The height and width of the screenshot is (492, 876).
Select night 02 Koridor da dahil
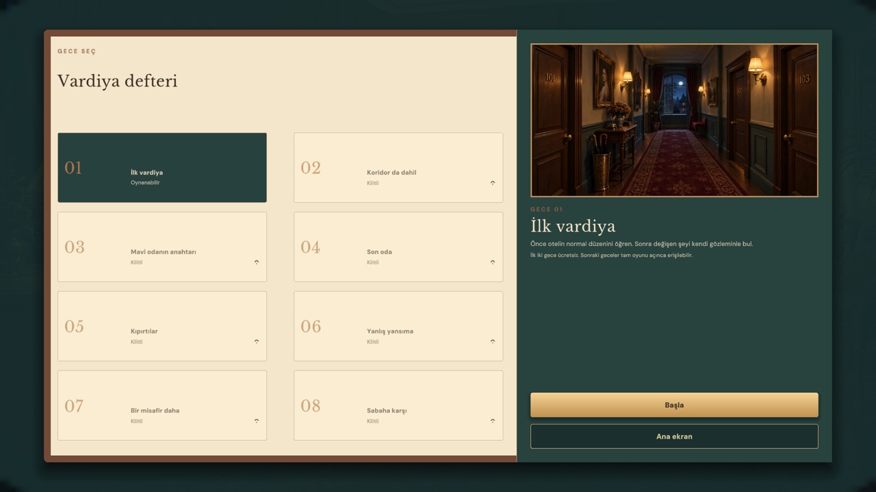[x=398, y=167]
